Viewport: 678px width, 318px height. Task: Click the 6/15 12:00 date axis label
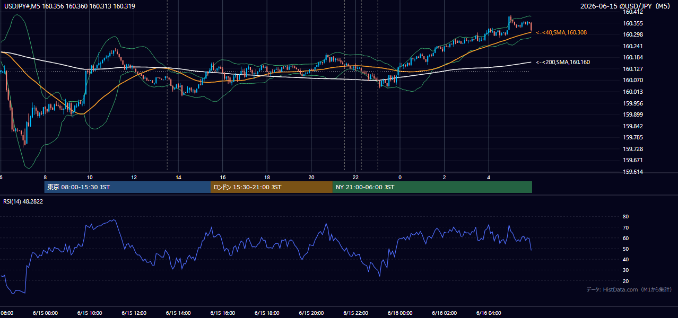(134, 313)
